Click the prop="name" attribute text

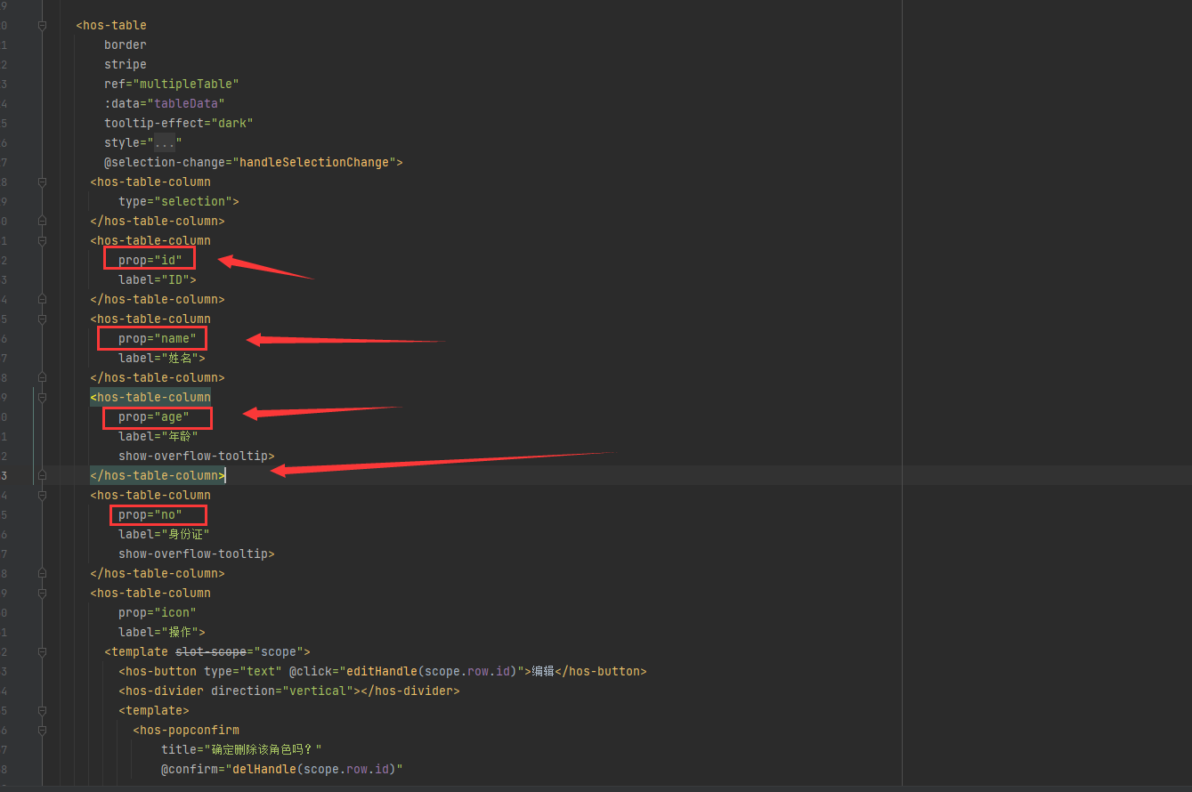(158, 338)
